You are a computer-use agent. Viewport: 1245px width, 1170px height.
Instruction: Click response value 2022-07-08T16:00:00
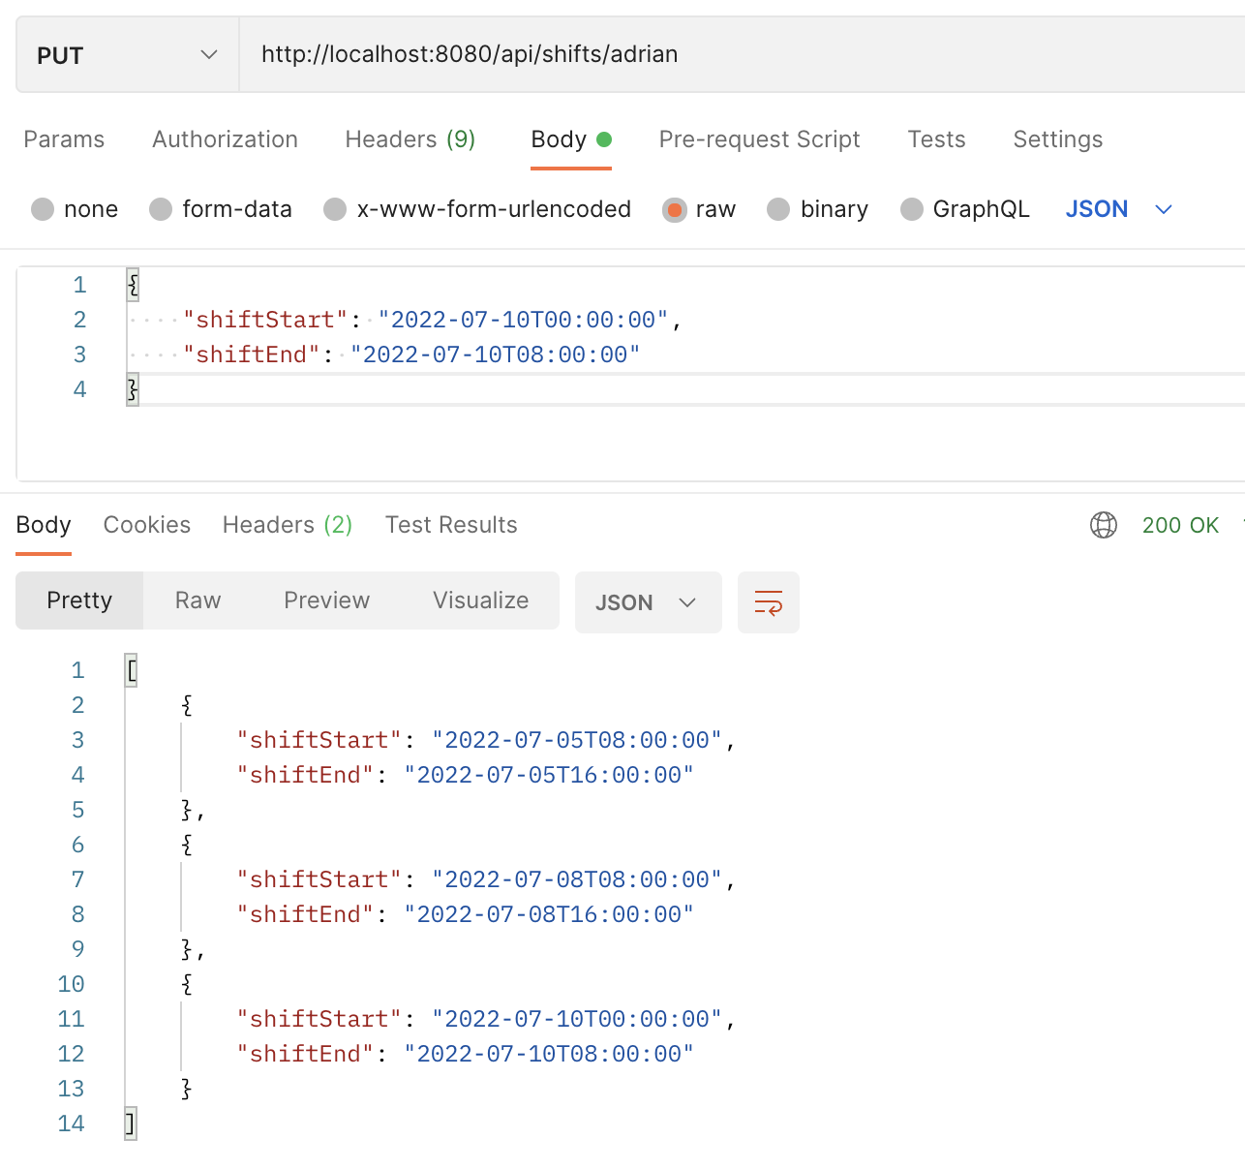tap(549, 914)
